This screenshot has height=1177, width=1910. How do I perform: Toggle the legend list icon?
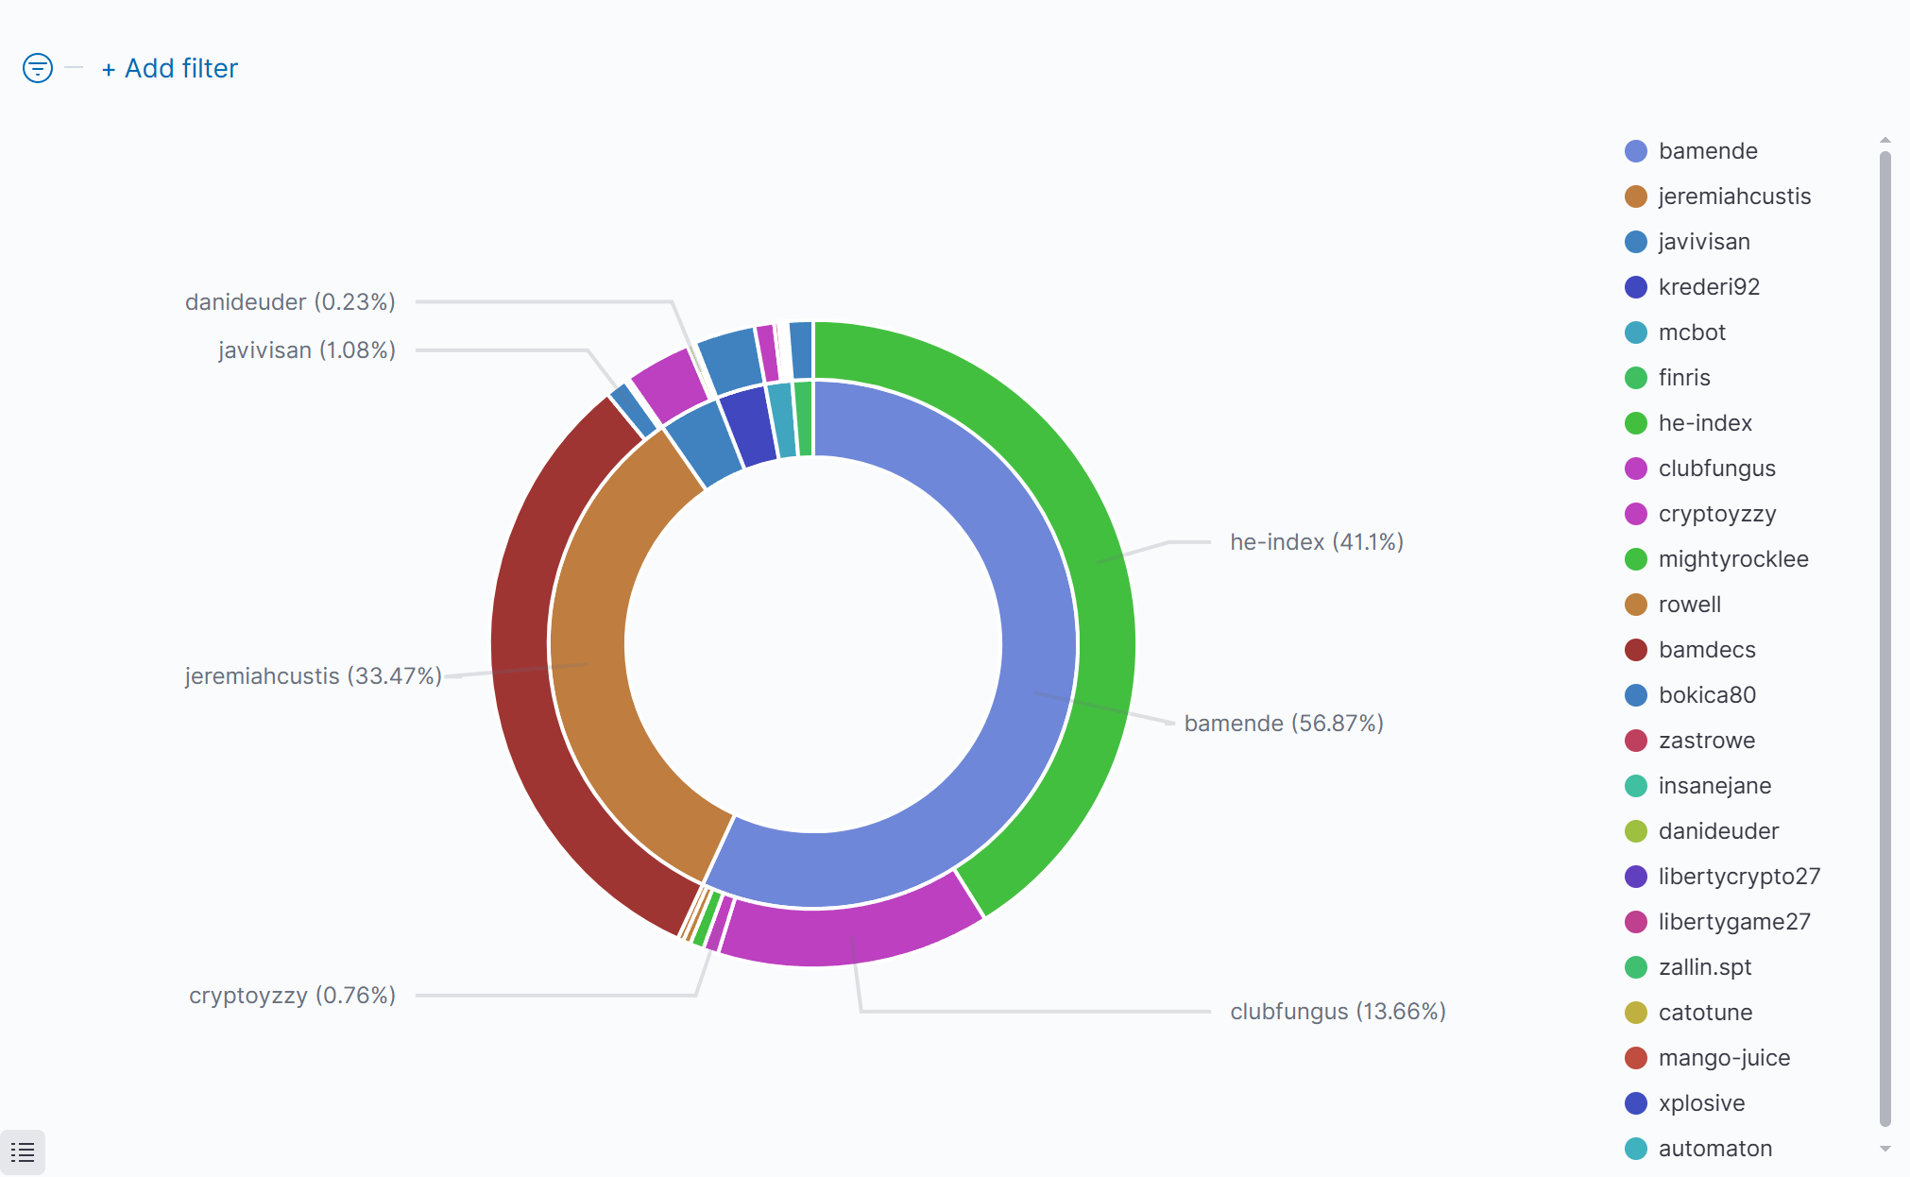click(23, 1152)
